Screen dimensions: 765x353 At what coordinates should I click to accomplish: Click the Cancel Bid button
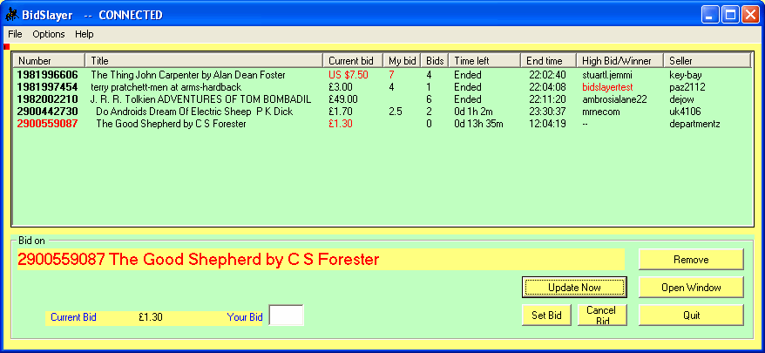point(601,315)
